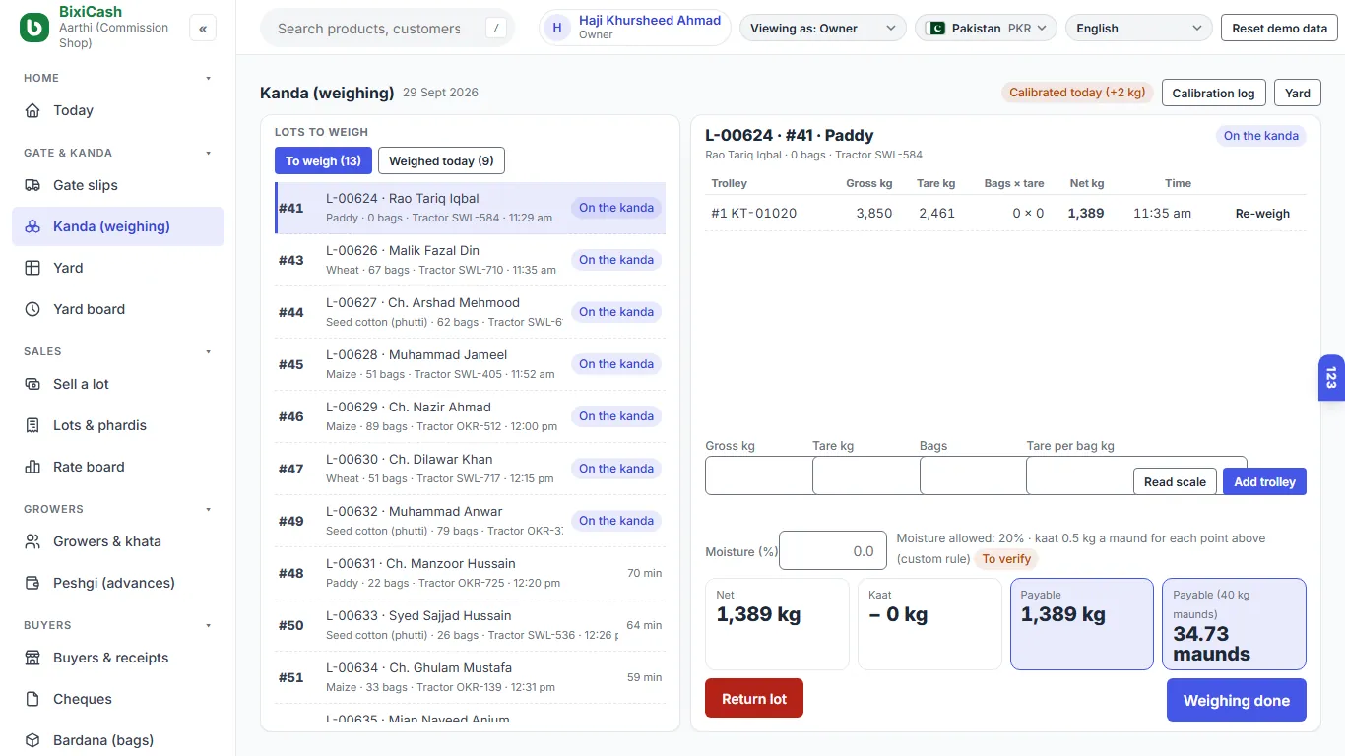This screenshot has width=1345, height=756.
Task: Open the Yard board clock icon
Action: tap(32, 309)
